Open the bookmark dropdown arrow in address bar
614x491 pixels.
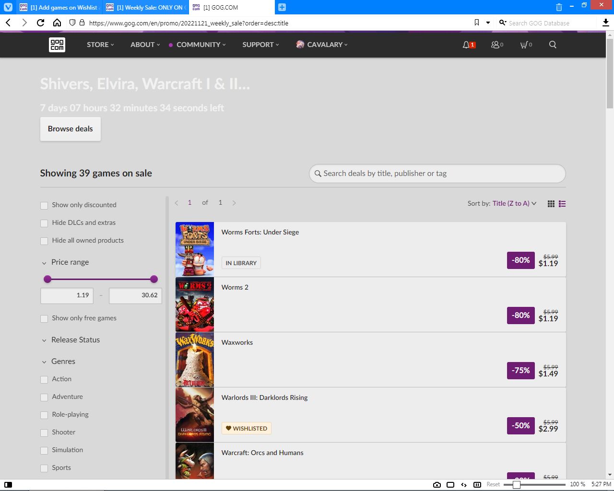coord(488,23)
